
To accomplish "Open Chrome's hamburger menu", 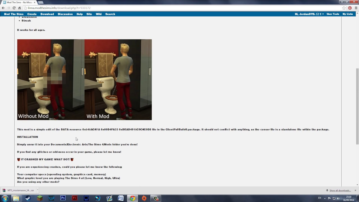I will (356, 8).
